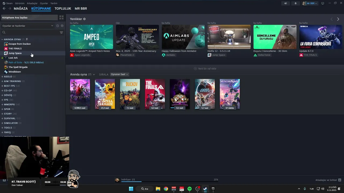Open Oynanan Saat sort dropdown
Image resolution: width=344 pixels, height=193 pixels.
[120, 74]
